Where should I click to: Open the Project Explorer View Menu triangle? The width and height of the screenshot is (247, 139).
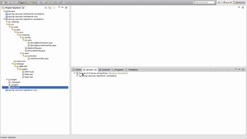59,7
